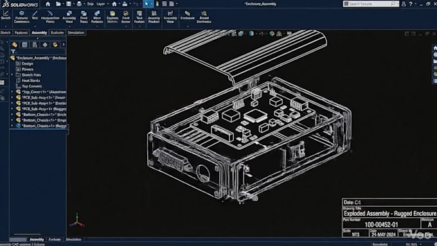Open the task pane Home icon on right edge
This screenshot has width=437, height=246.
[435, 48]
